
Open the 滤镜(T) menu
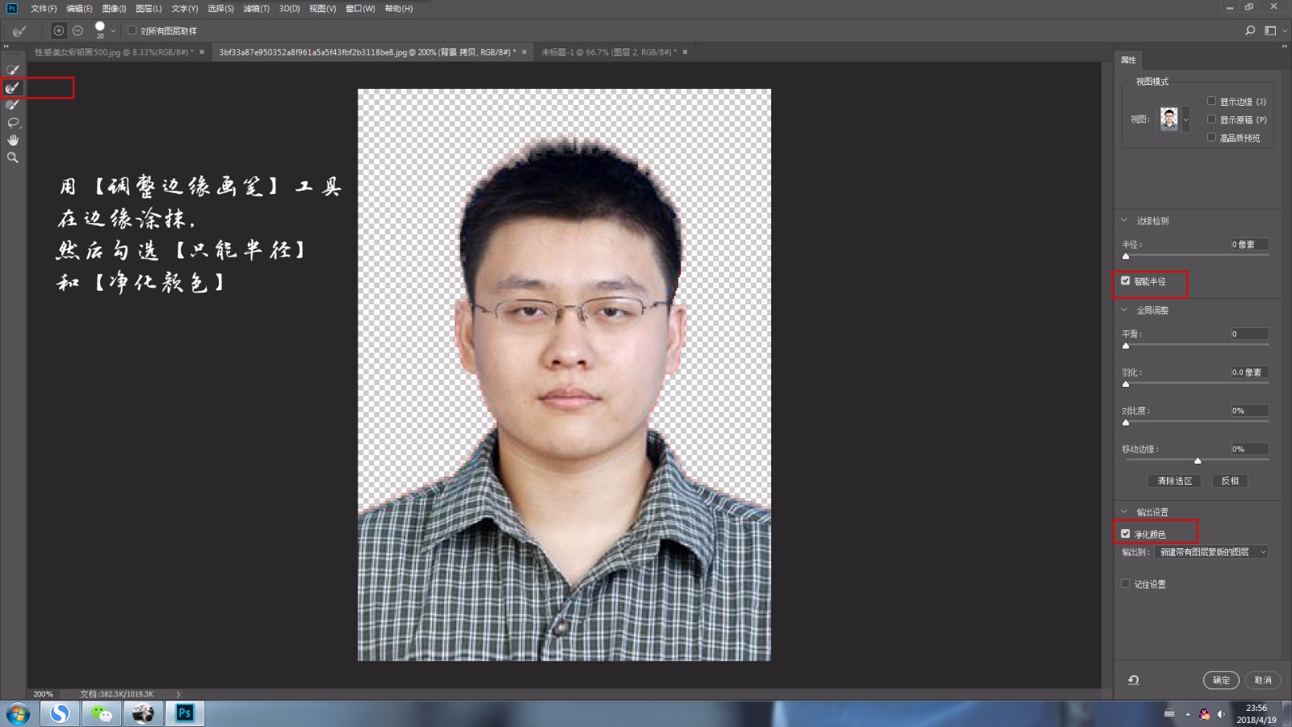[256, 9]
